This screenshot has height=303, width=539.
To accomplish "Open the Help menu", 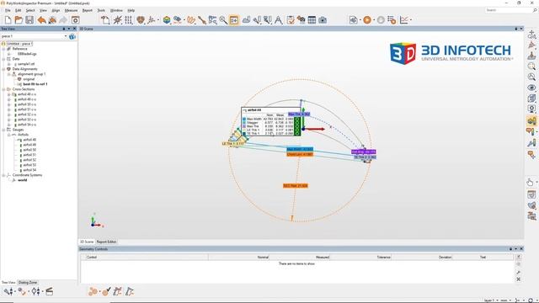I will click(131, 10).
